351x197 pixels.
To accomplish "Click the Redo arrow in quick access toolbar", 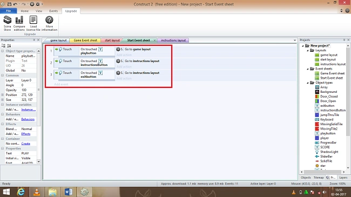I will [x=23, y=4].
